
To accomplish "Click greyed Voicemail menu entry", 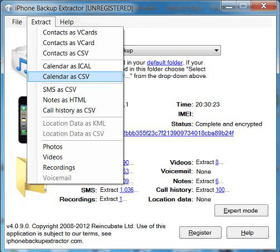I will pos(75,178).
